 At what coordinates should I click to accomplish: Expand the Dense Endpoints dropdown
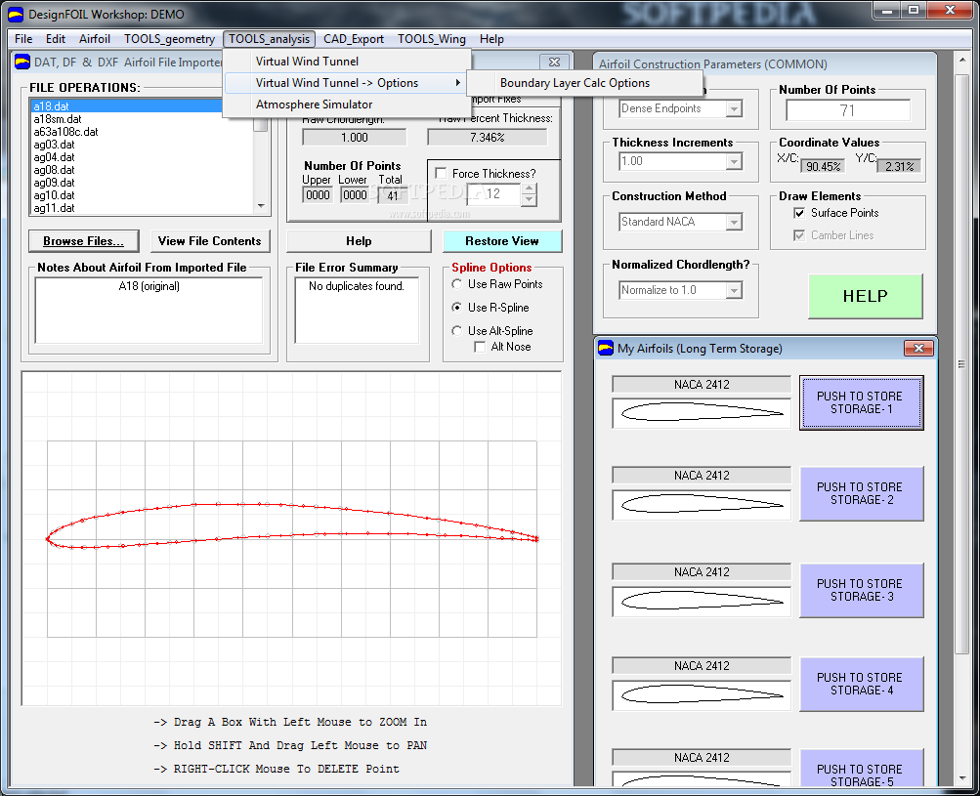pos(735,108)
